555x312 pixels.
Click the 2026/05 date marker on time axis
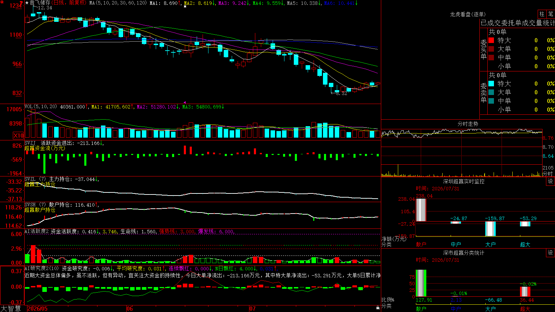click(37, 309)
